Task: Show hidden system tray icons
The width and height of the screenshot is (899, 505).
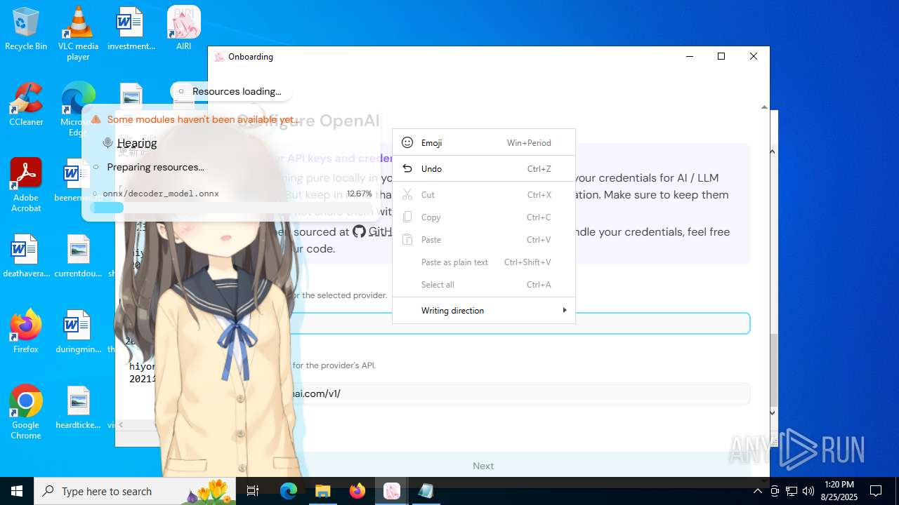Action: [757, 491]
